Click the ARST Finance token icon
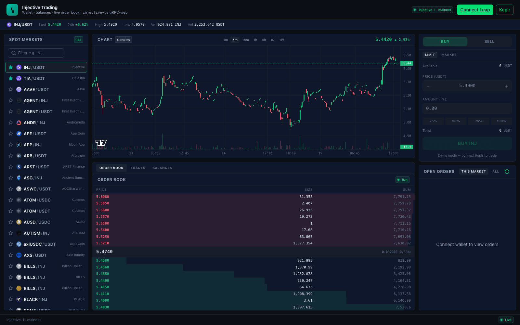This screenshot has width=520, height=325. pyautogui.click(x=19, y=167)
